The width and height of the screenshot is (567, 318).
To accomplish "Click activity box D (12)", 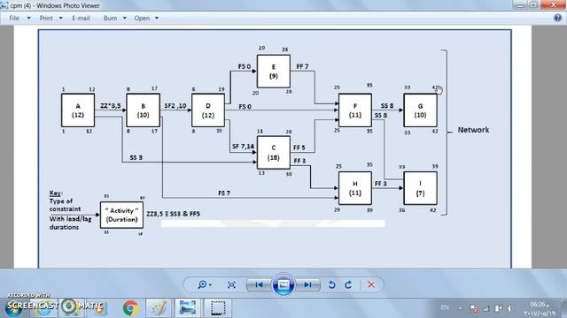I will point(208,110).
